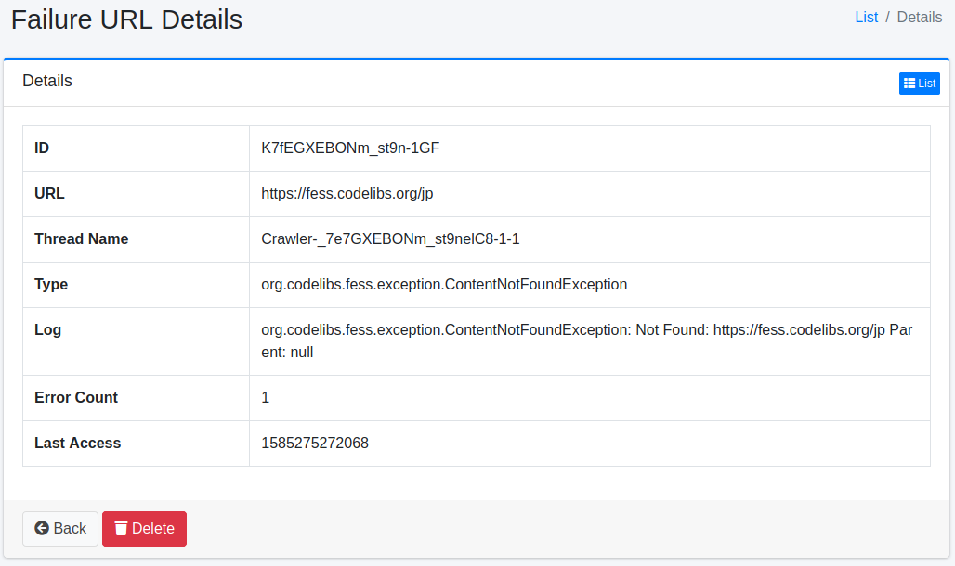
Task: Select the Error Count value 1
Action: pyautogui.click(x=266, y=398)
